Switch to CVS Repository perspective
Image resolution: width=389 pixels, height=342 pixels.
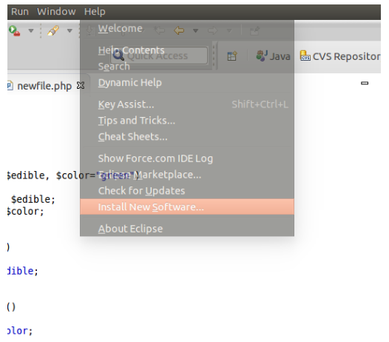340,56
